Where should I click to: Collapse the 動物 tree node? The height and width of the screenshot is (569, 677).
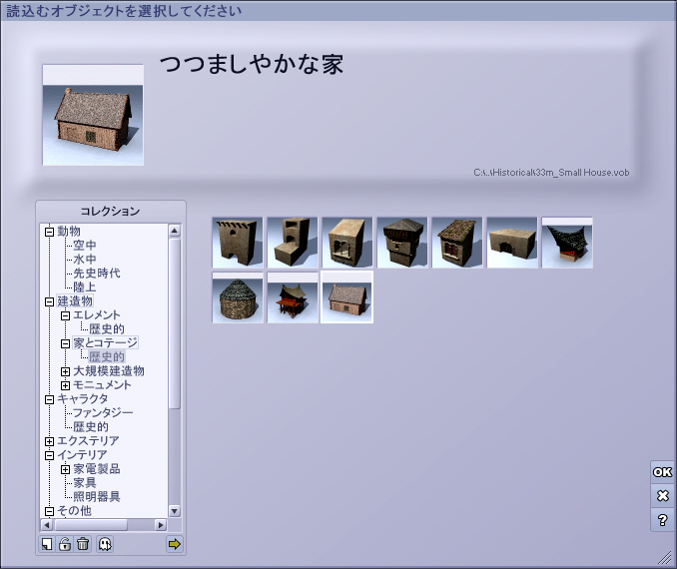[x=49, y=232]
